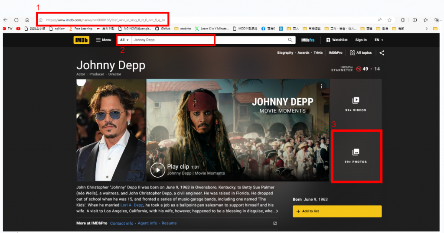Viewport: 444px width, 233px height.
Task: Open the Trivia section link
Action: 318,53
